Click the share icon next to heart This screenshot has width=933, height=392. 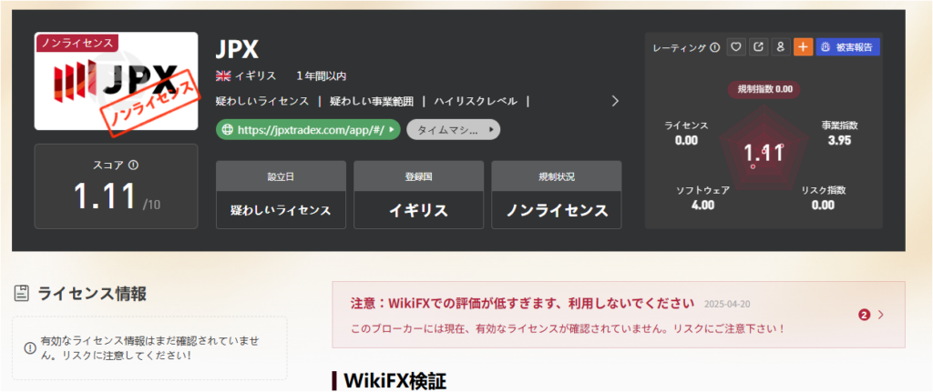758,47
